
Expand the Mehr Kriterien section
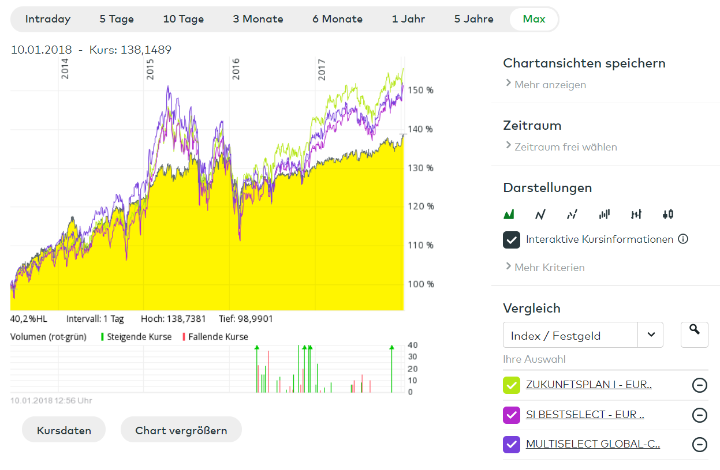coord(549,268)
